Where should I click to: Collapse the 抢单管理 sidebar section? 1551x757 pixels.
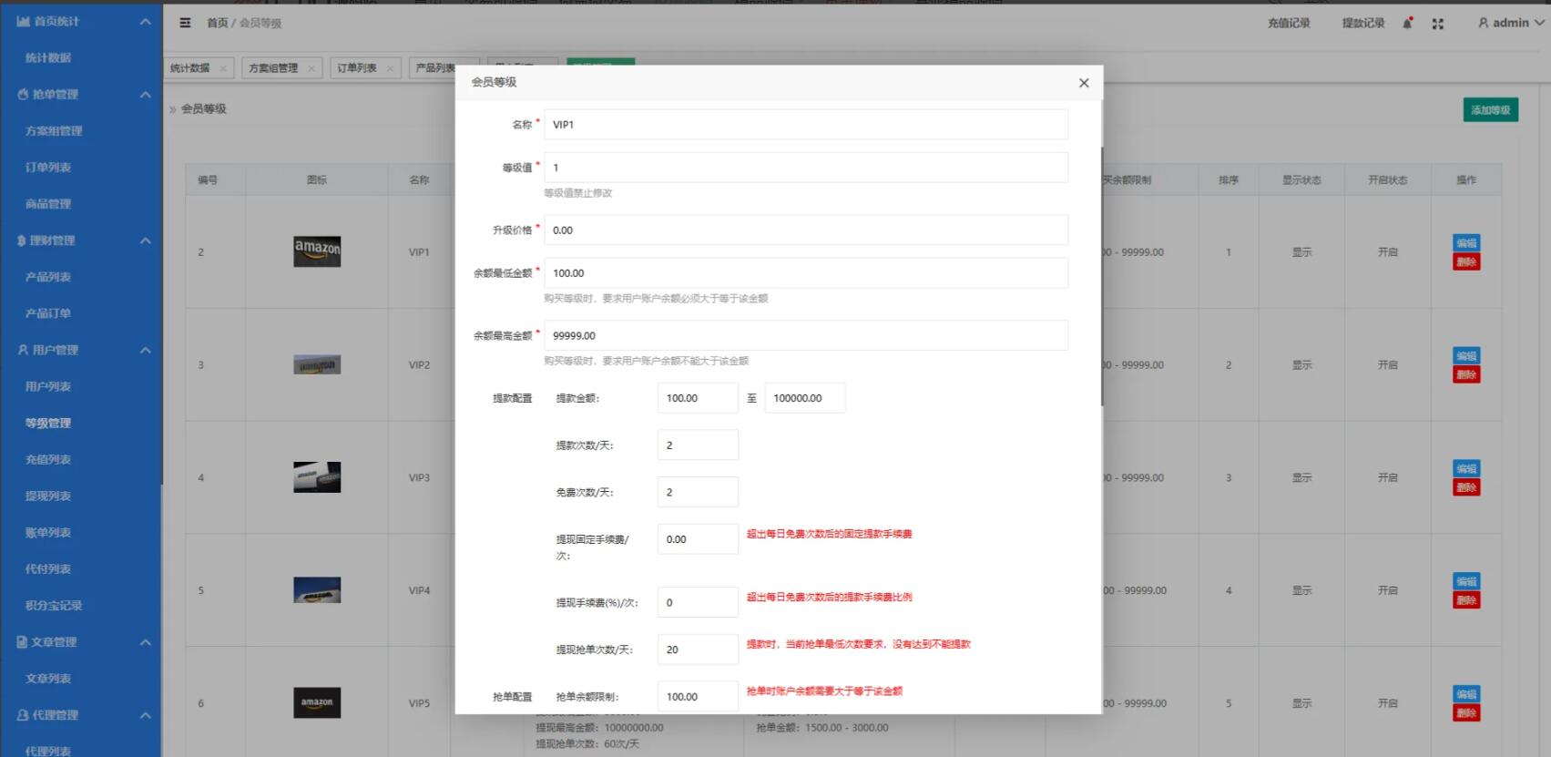(145, 95)
